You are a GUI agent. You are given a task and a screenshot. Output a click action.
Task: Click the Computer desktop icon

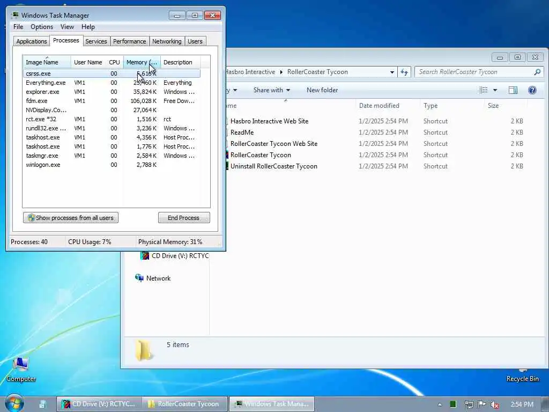click(x=21, y=369)
